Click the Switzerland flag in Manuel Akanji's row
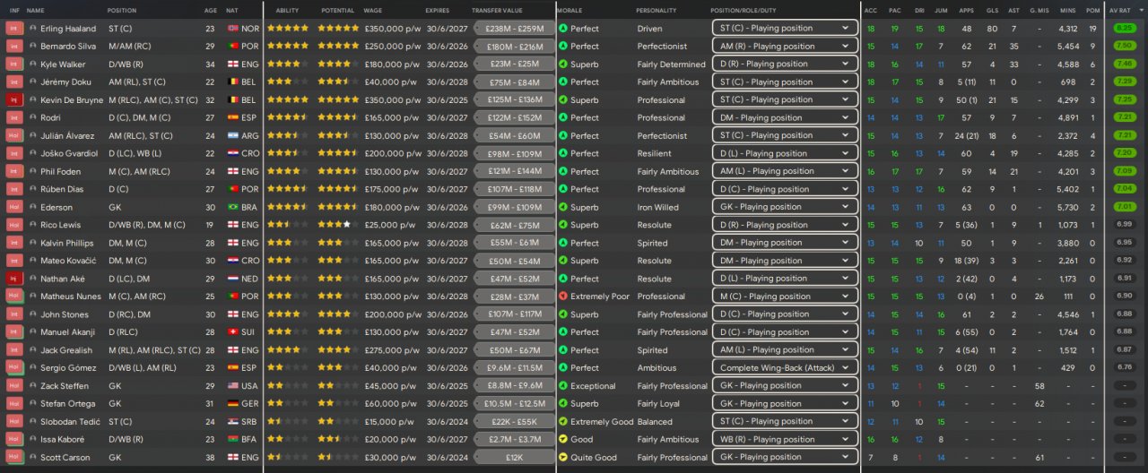This screenshot has width=1148, height=473. (233, 332)
